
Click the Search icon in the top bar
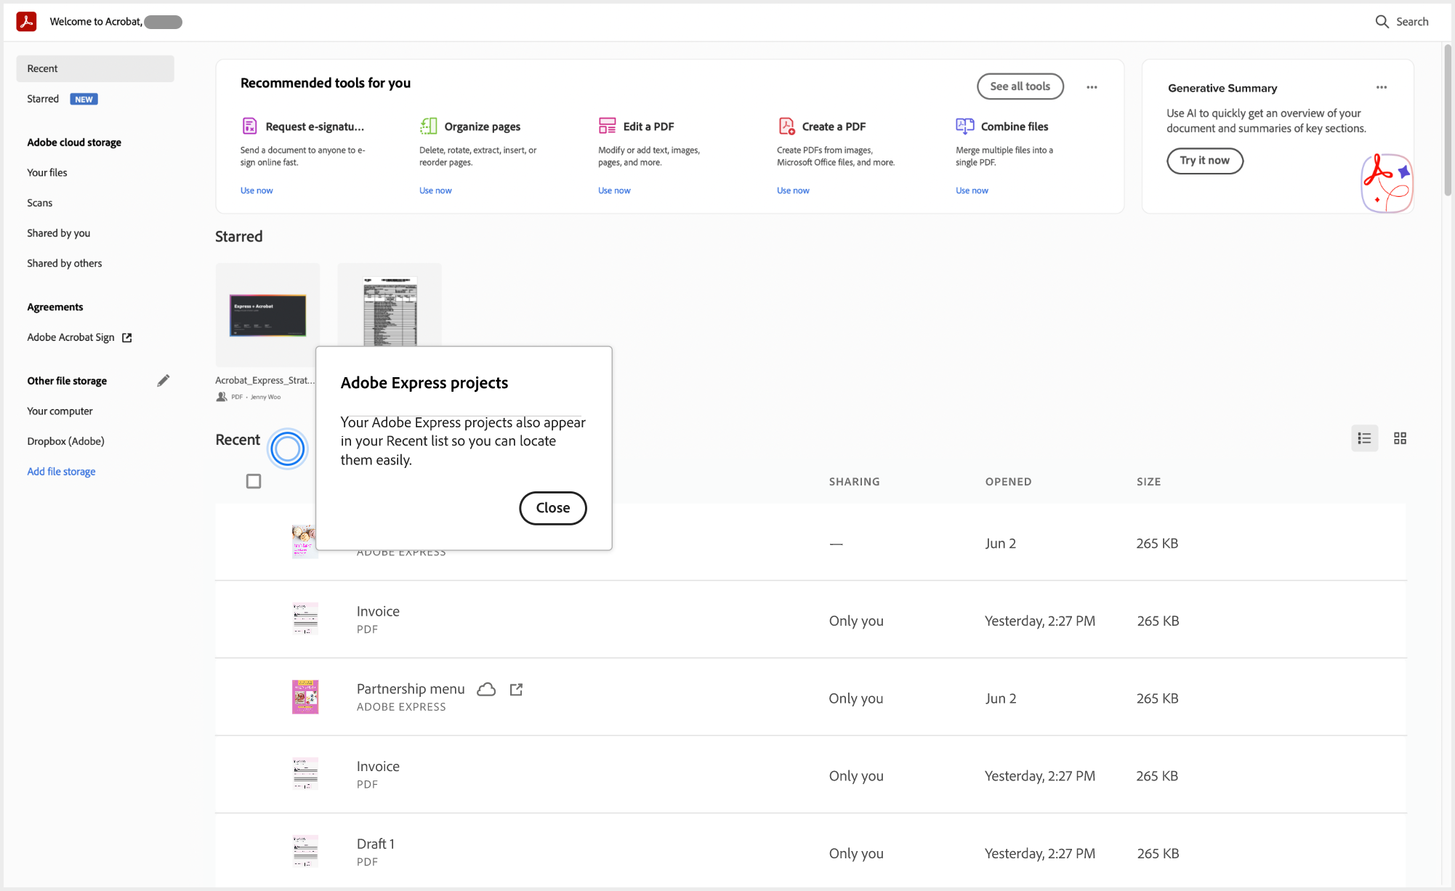1382,21
